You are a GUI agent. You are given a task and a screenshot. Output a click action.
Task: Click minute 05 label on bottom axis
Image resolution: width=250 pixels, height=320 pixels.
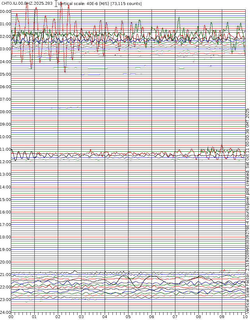[128, 317]
